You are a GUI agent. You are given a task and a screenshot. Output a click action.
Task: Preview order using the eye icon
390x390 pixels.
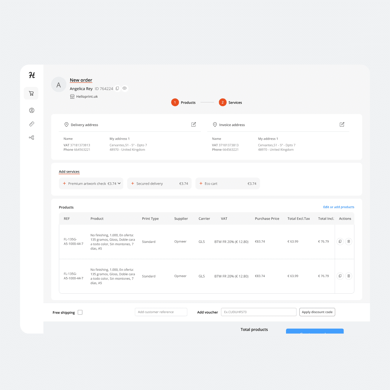coord(124,88)
